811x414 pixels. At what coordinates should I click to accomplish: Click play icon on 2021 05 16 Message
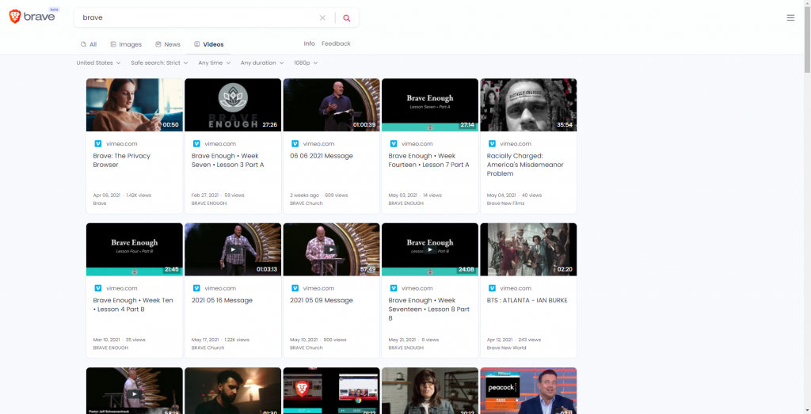coord(233,249)
